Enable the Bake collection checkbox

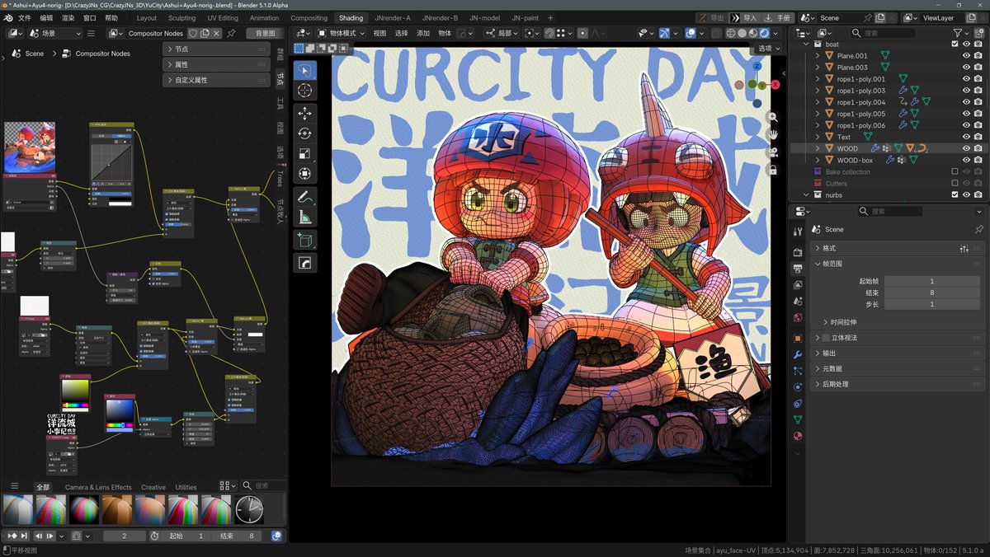[x=955, y=171]
